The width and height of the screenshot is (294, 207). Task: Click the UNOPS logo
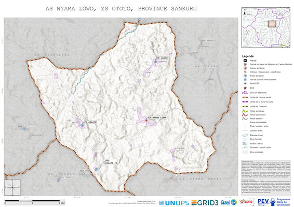click(x=174, y=203)
